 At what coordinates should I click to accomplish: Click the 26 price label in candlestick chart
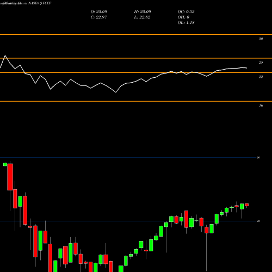click(258, 158)
